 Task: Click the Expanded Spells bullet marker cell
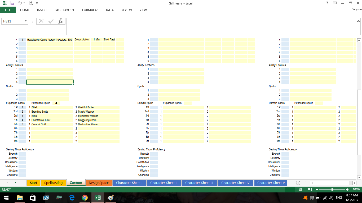coord(56,103)
